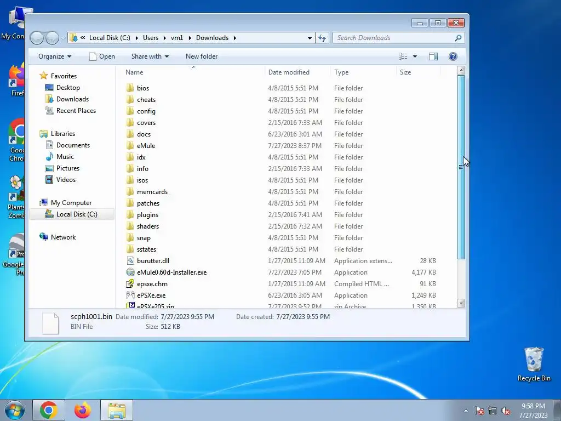Click vm1 in the address breadcrumb
Image resolution: width=561 pixels, height=421 pixels.
click(177, 38)
